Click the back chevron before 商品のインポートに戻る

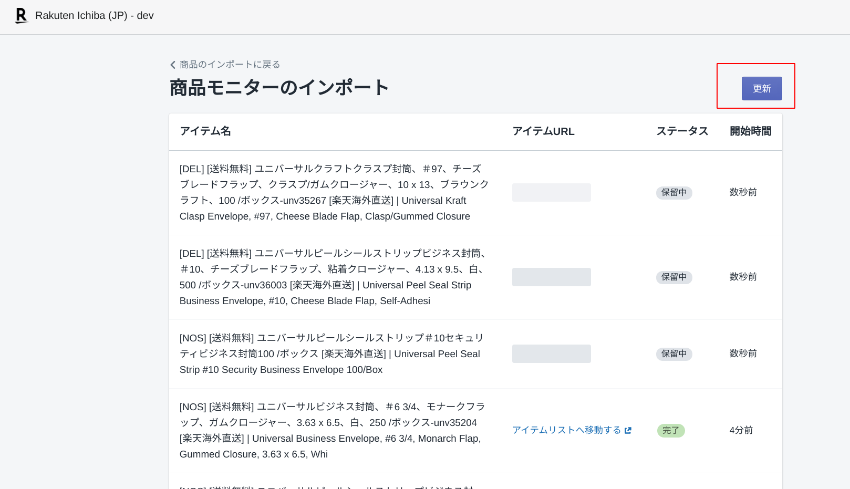click(x=173, y=65)
